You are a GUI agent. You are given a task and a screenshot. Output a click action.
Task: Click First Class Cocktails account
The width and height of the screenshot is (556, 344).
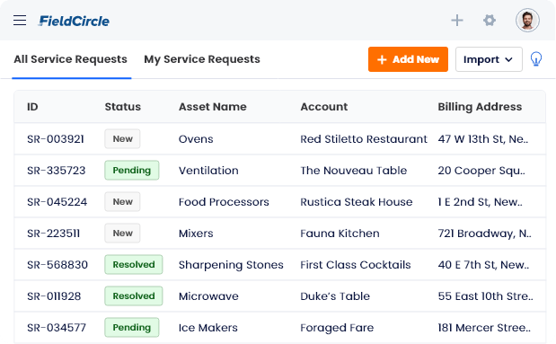pos(356,265)
